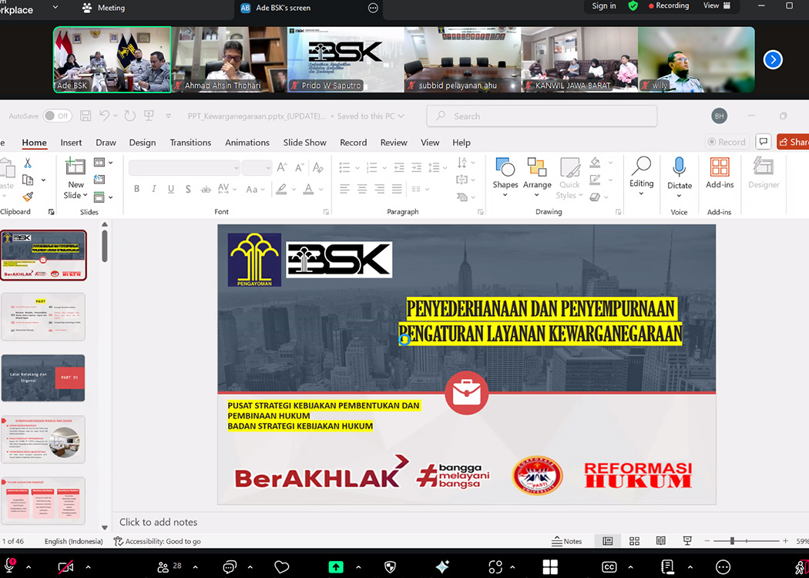
Task: Open the Shapes gallery
Action: click(505, 173)
